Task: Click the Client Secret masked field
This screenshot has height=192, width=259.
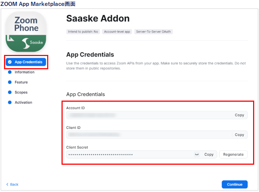Action: pos(141,154)
